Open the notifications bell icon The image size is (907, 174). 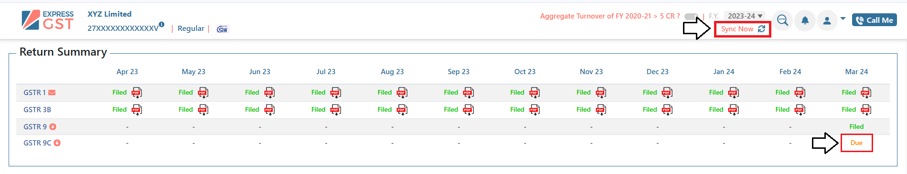(x=805, y=20)
